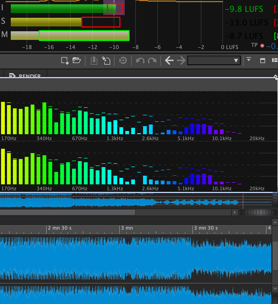This screenshot has height=304, width=278.
Task: Click the -8.7 LUFS momentary loudness value
Action: tap(244, 36)
